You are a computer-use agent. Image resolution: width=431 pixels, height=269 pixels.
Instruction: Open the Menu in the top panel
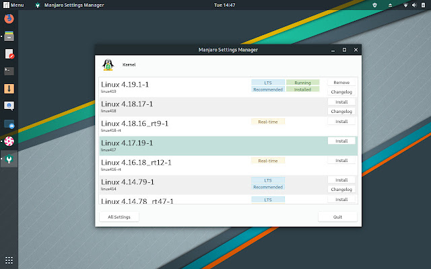pyautogui.click(x=13, y=5)
